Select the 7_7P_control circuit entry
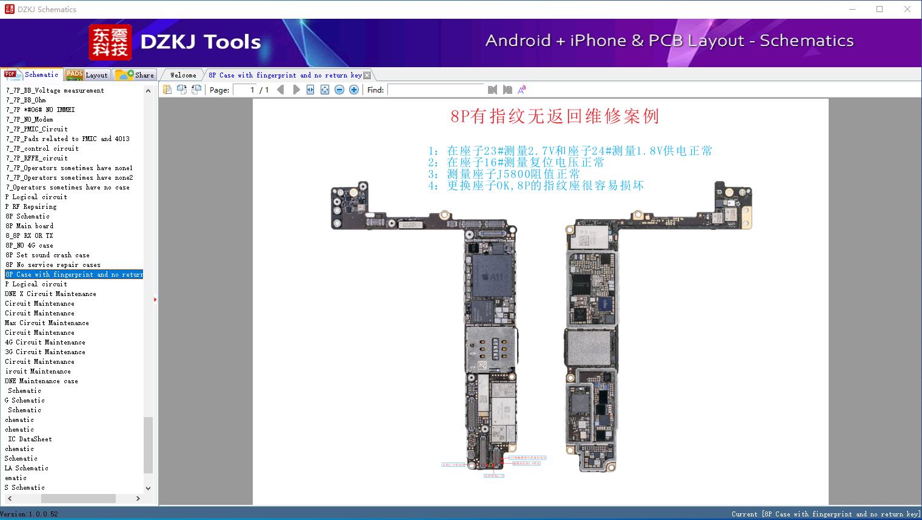 point(42,148)
